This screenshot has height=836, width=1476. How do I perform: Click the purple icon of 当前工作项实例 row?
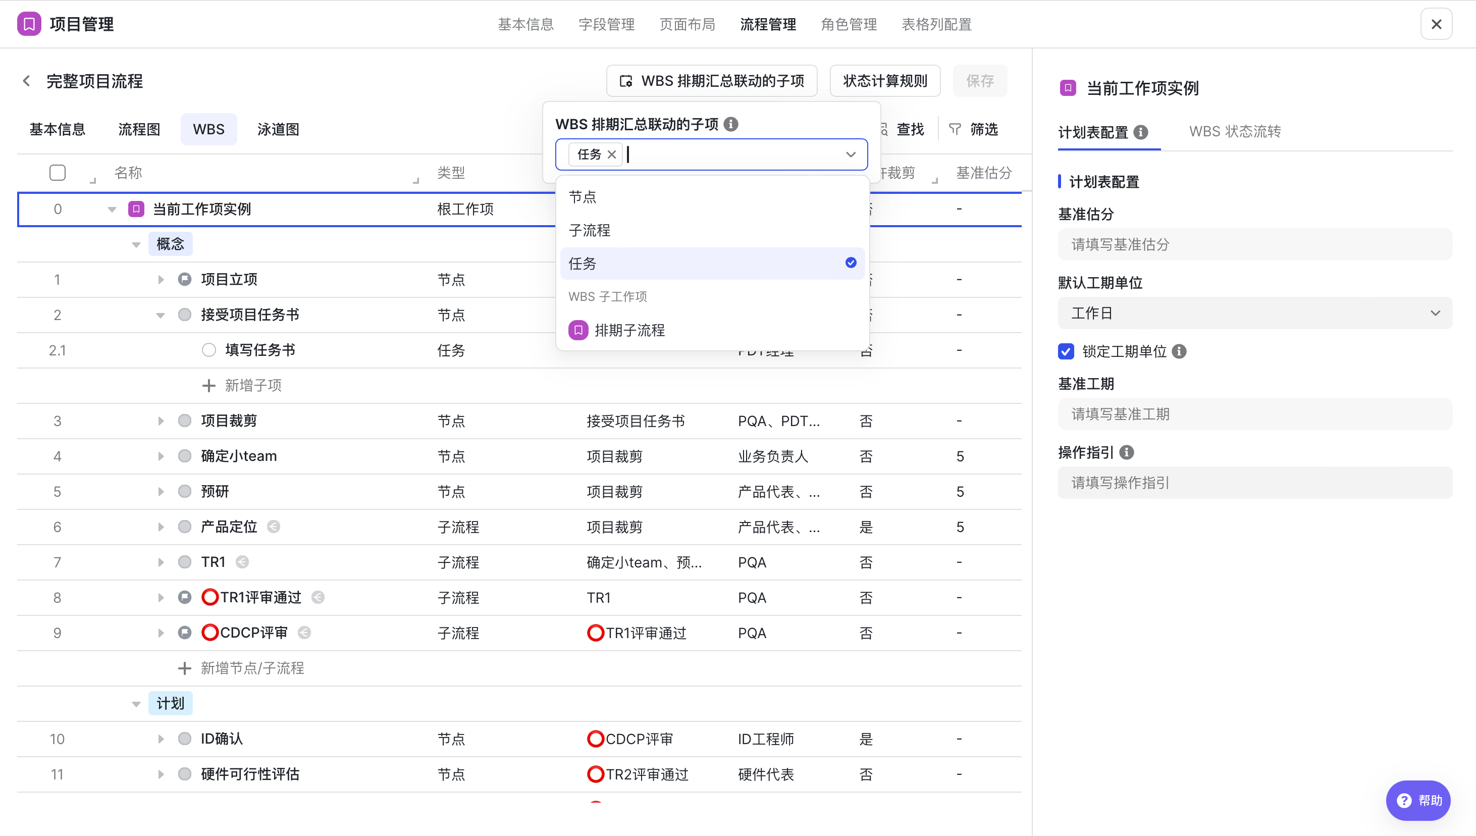(x=136, y=209)
